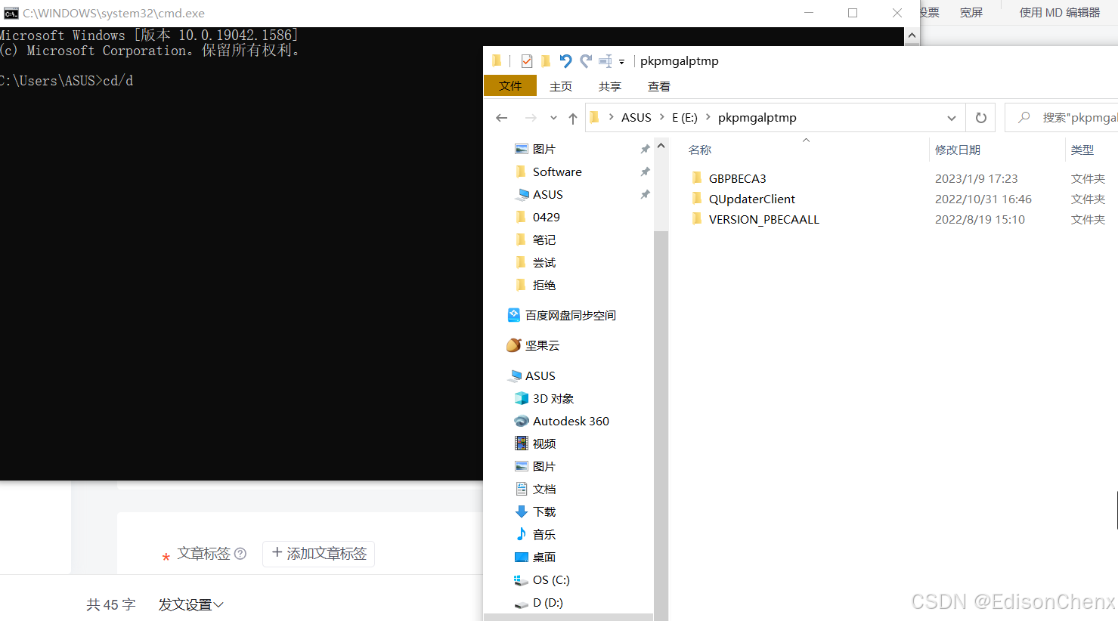Click the 2023/1/9 17:23 date cell
Screen dimensions: 1118x621
[x=977, y=178]
